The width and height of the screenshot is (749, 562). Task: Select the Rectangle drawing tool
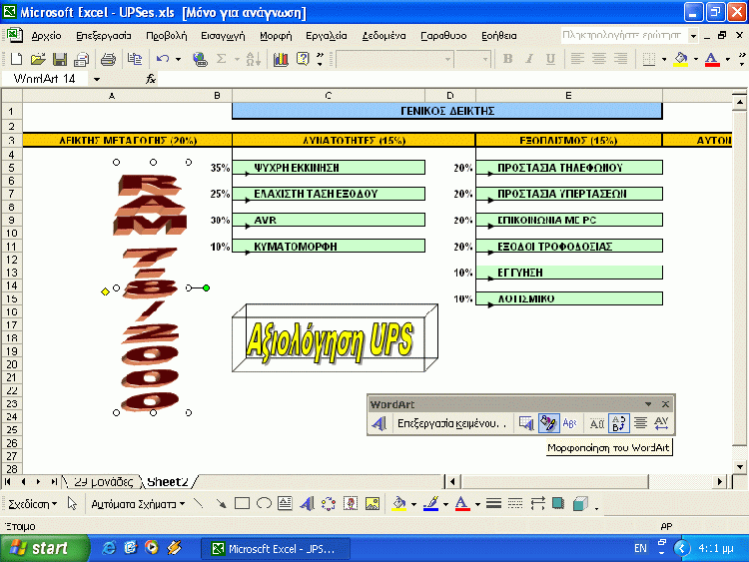pyautogui.click(x=243, y=504)
